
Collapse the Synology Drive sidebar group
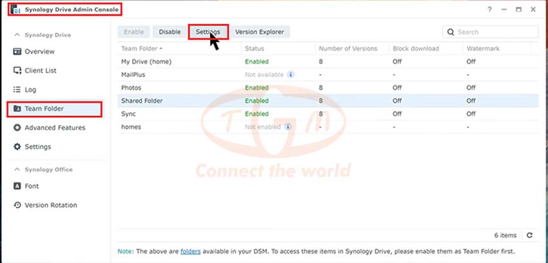[x=17, y=35]
